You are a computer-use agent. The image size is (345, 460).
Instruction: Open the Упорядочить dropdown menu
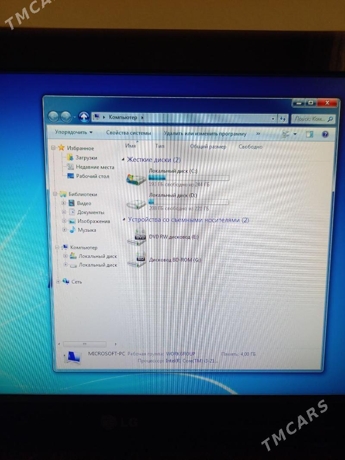point(73,133)
